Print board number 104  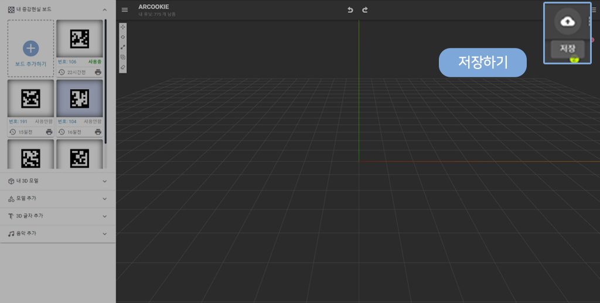tap(98, 132)
